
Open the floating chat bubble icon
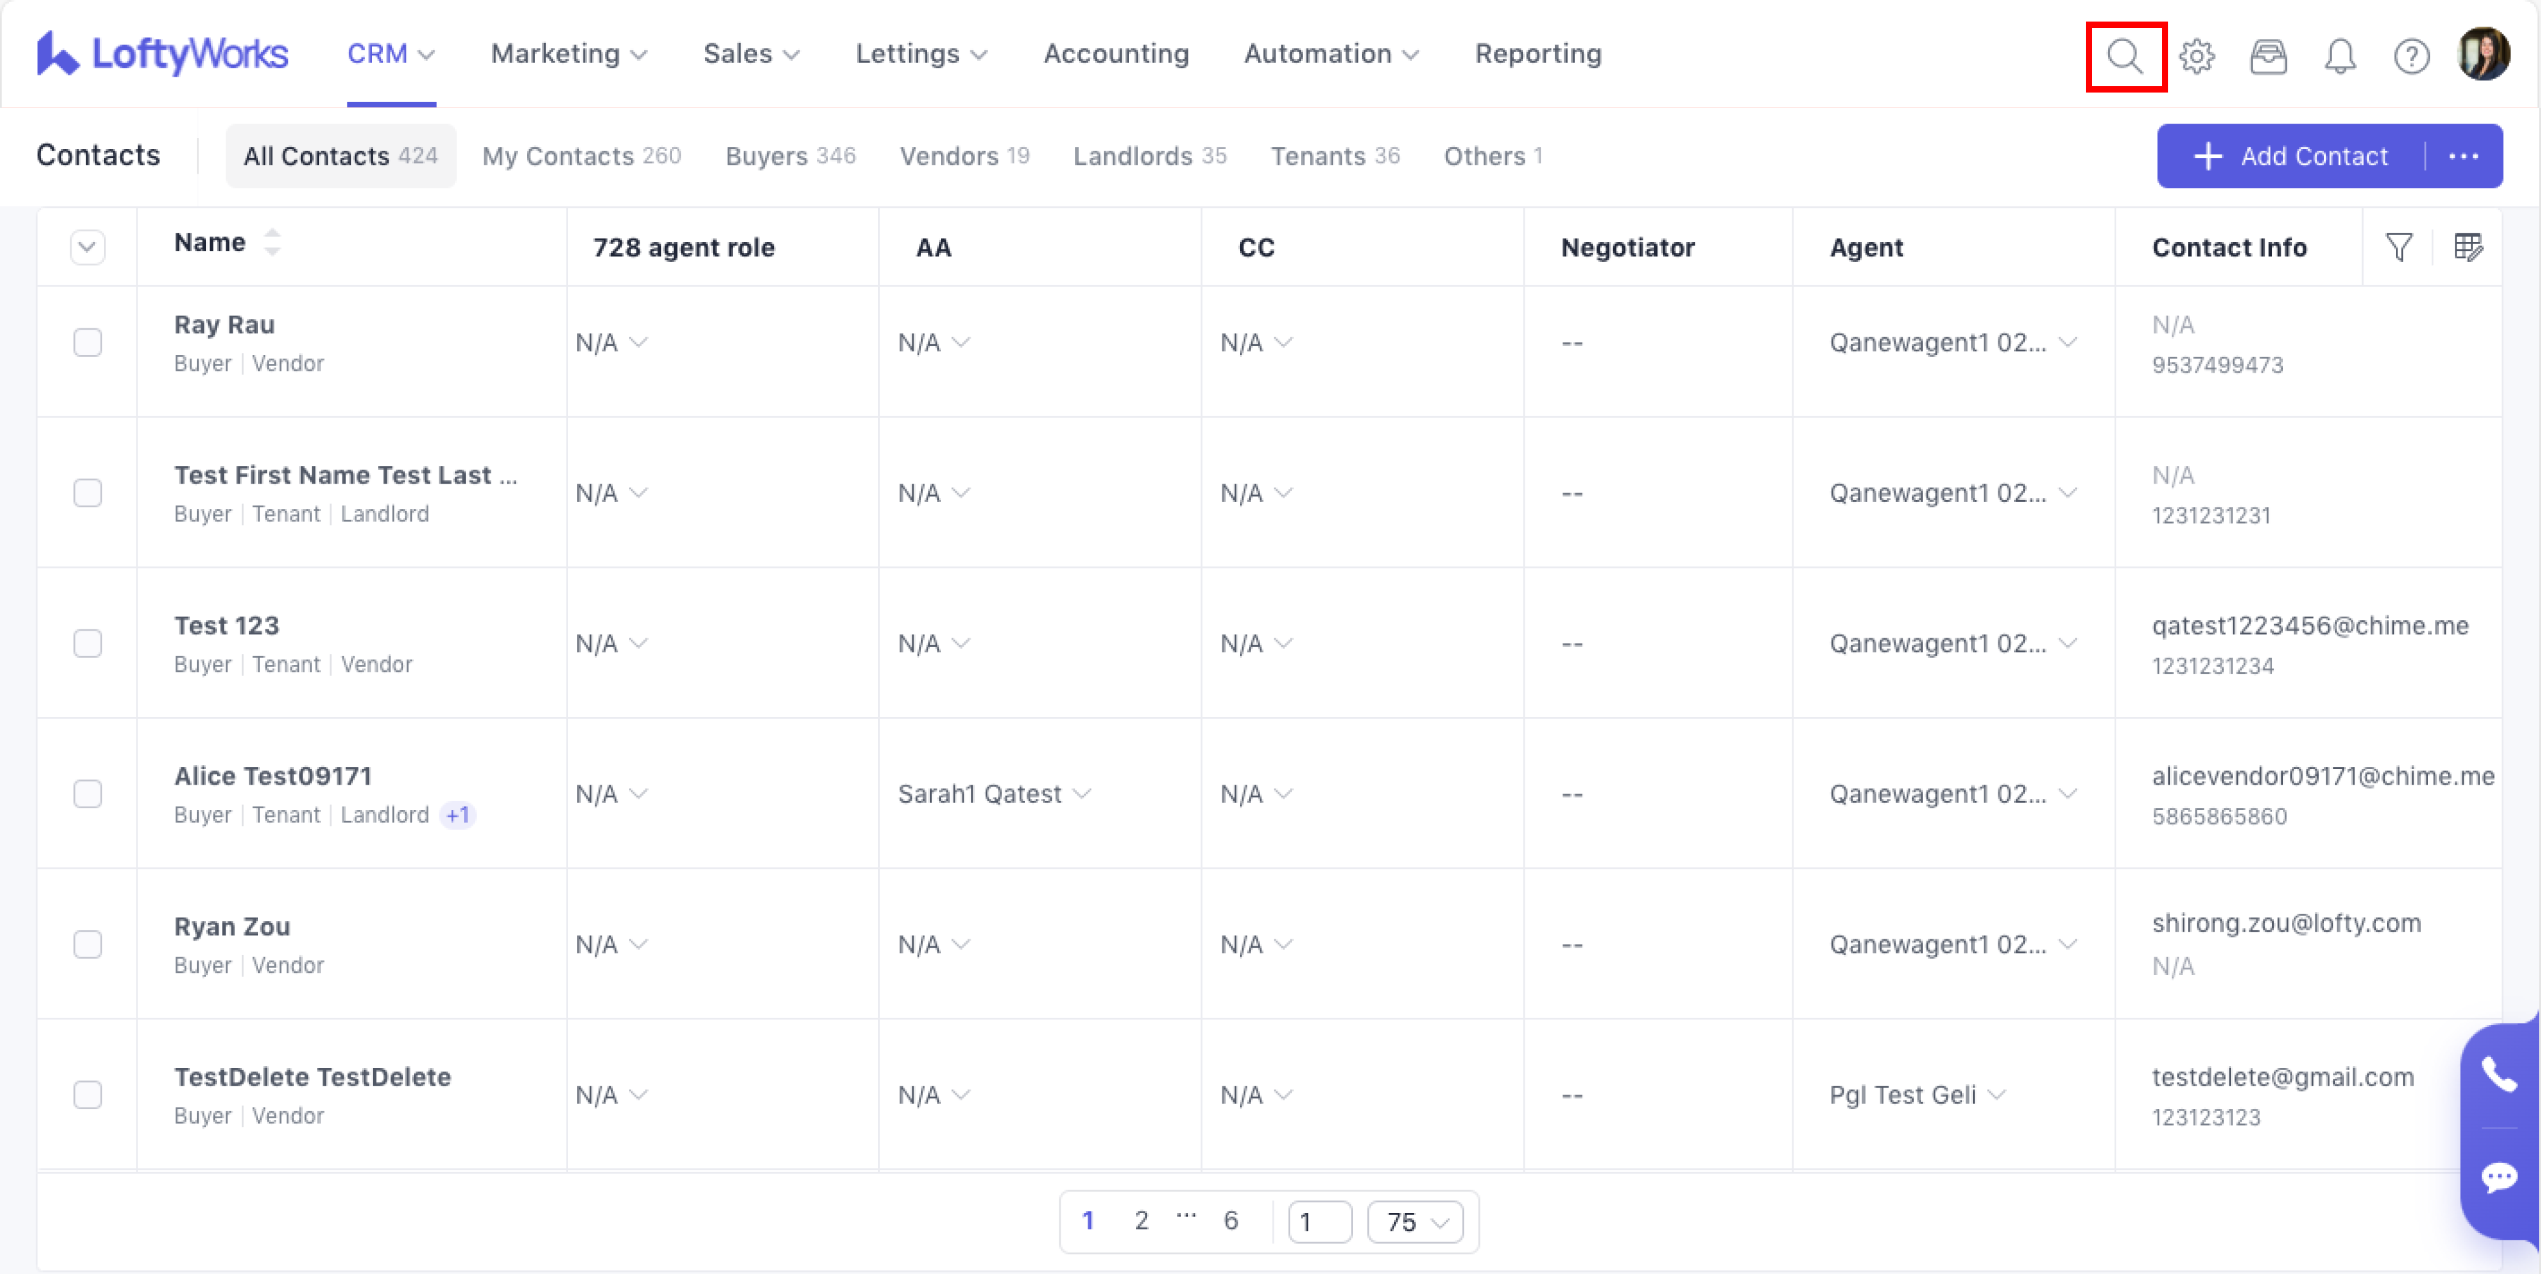tap(2499, 1176)
